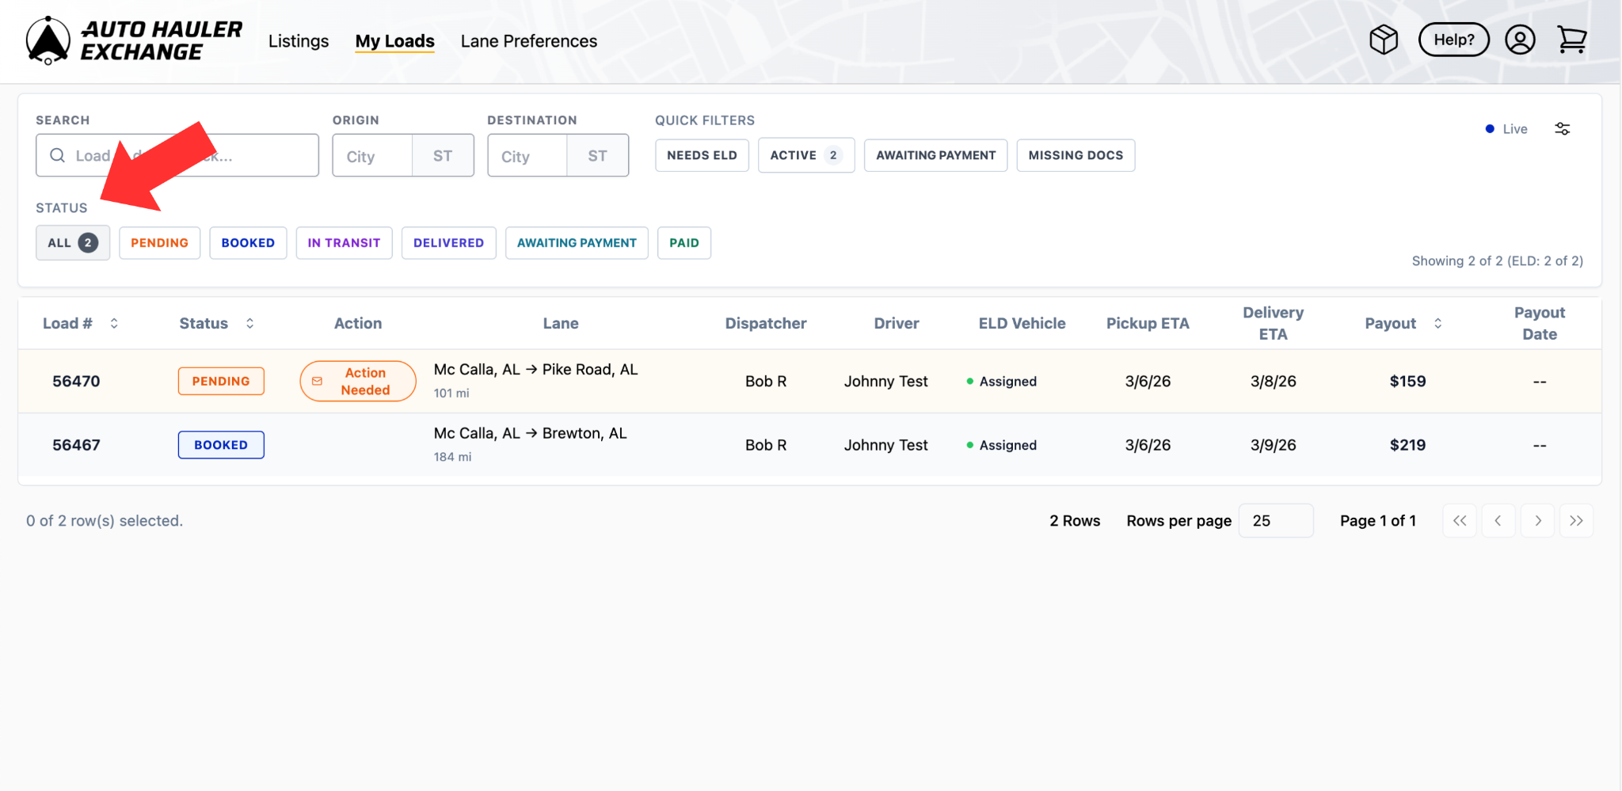Open the Rows per page selector

[1275, 521]
